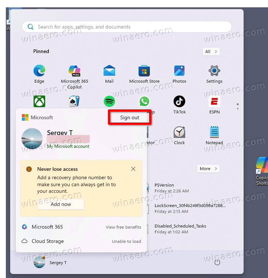The image size is (268, 278).
Task: Select the Microsoft 365 row label
Action: pyautogui.click(x=47, y=227)
